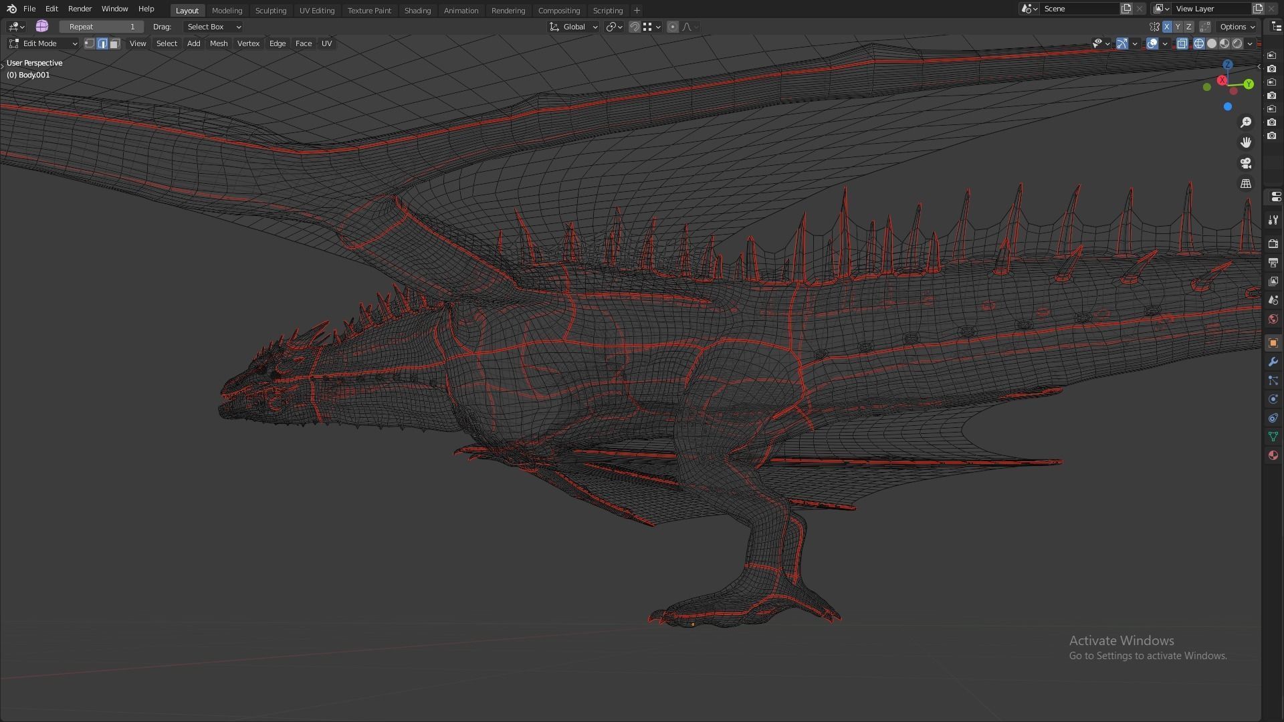This screenshot has width=1284, height=722.
Task: Switch to the Sculpting workspace tab
Action: 270,11
